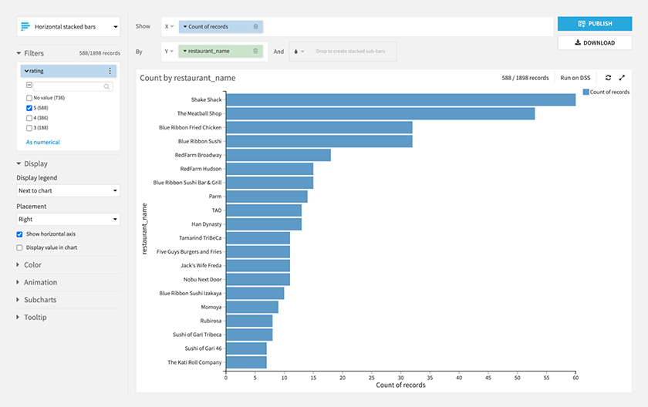Screen dimensions: 648x407
Task: Toggle the No value (736) checkbox
Action: click(29, 98)
